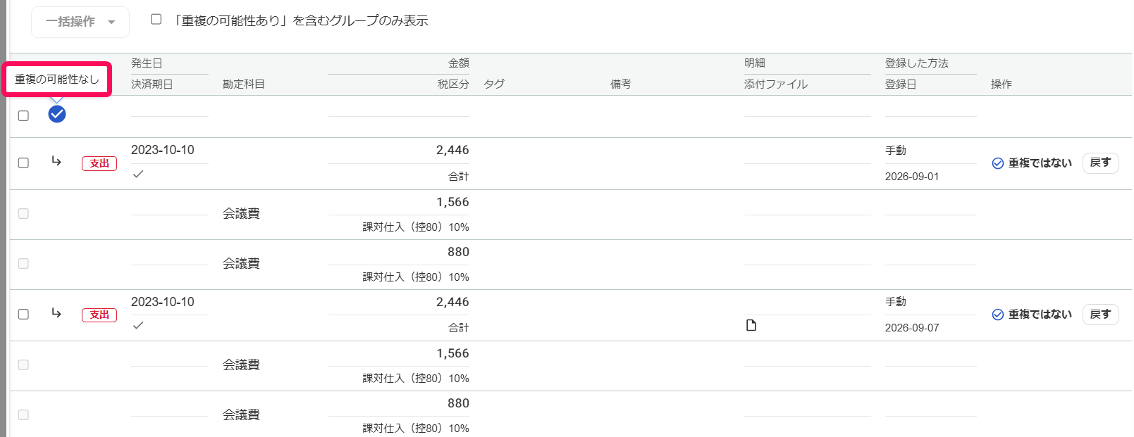
Task: Click the 添付ファイル column header
Action: [776, 84]
